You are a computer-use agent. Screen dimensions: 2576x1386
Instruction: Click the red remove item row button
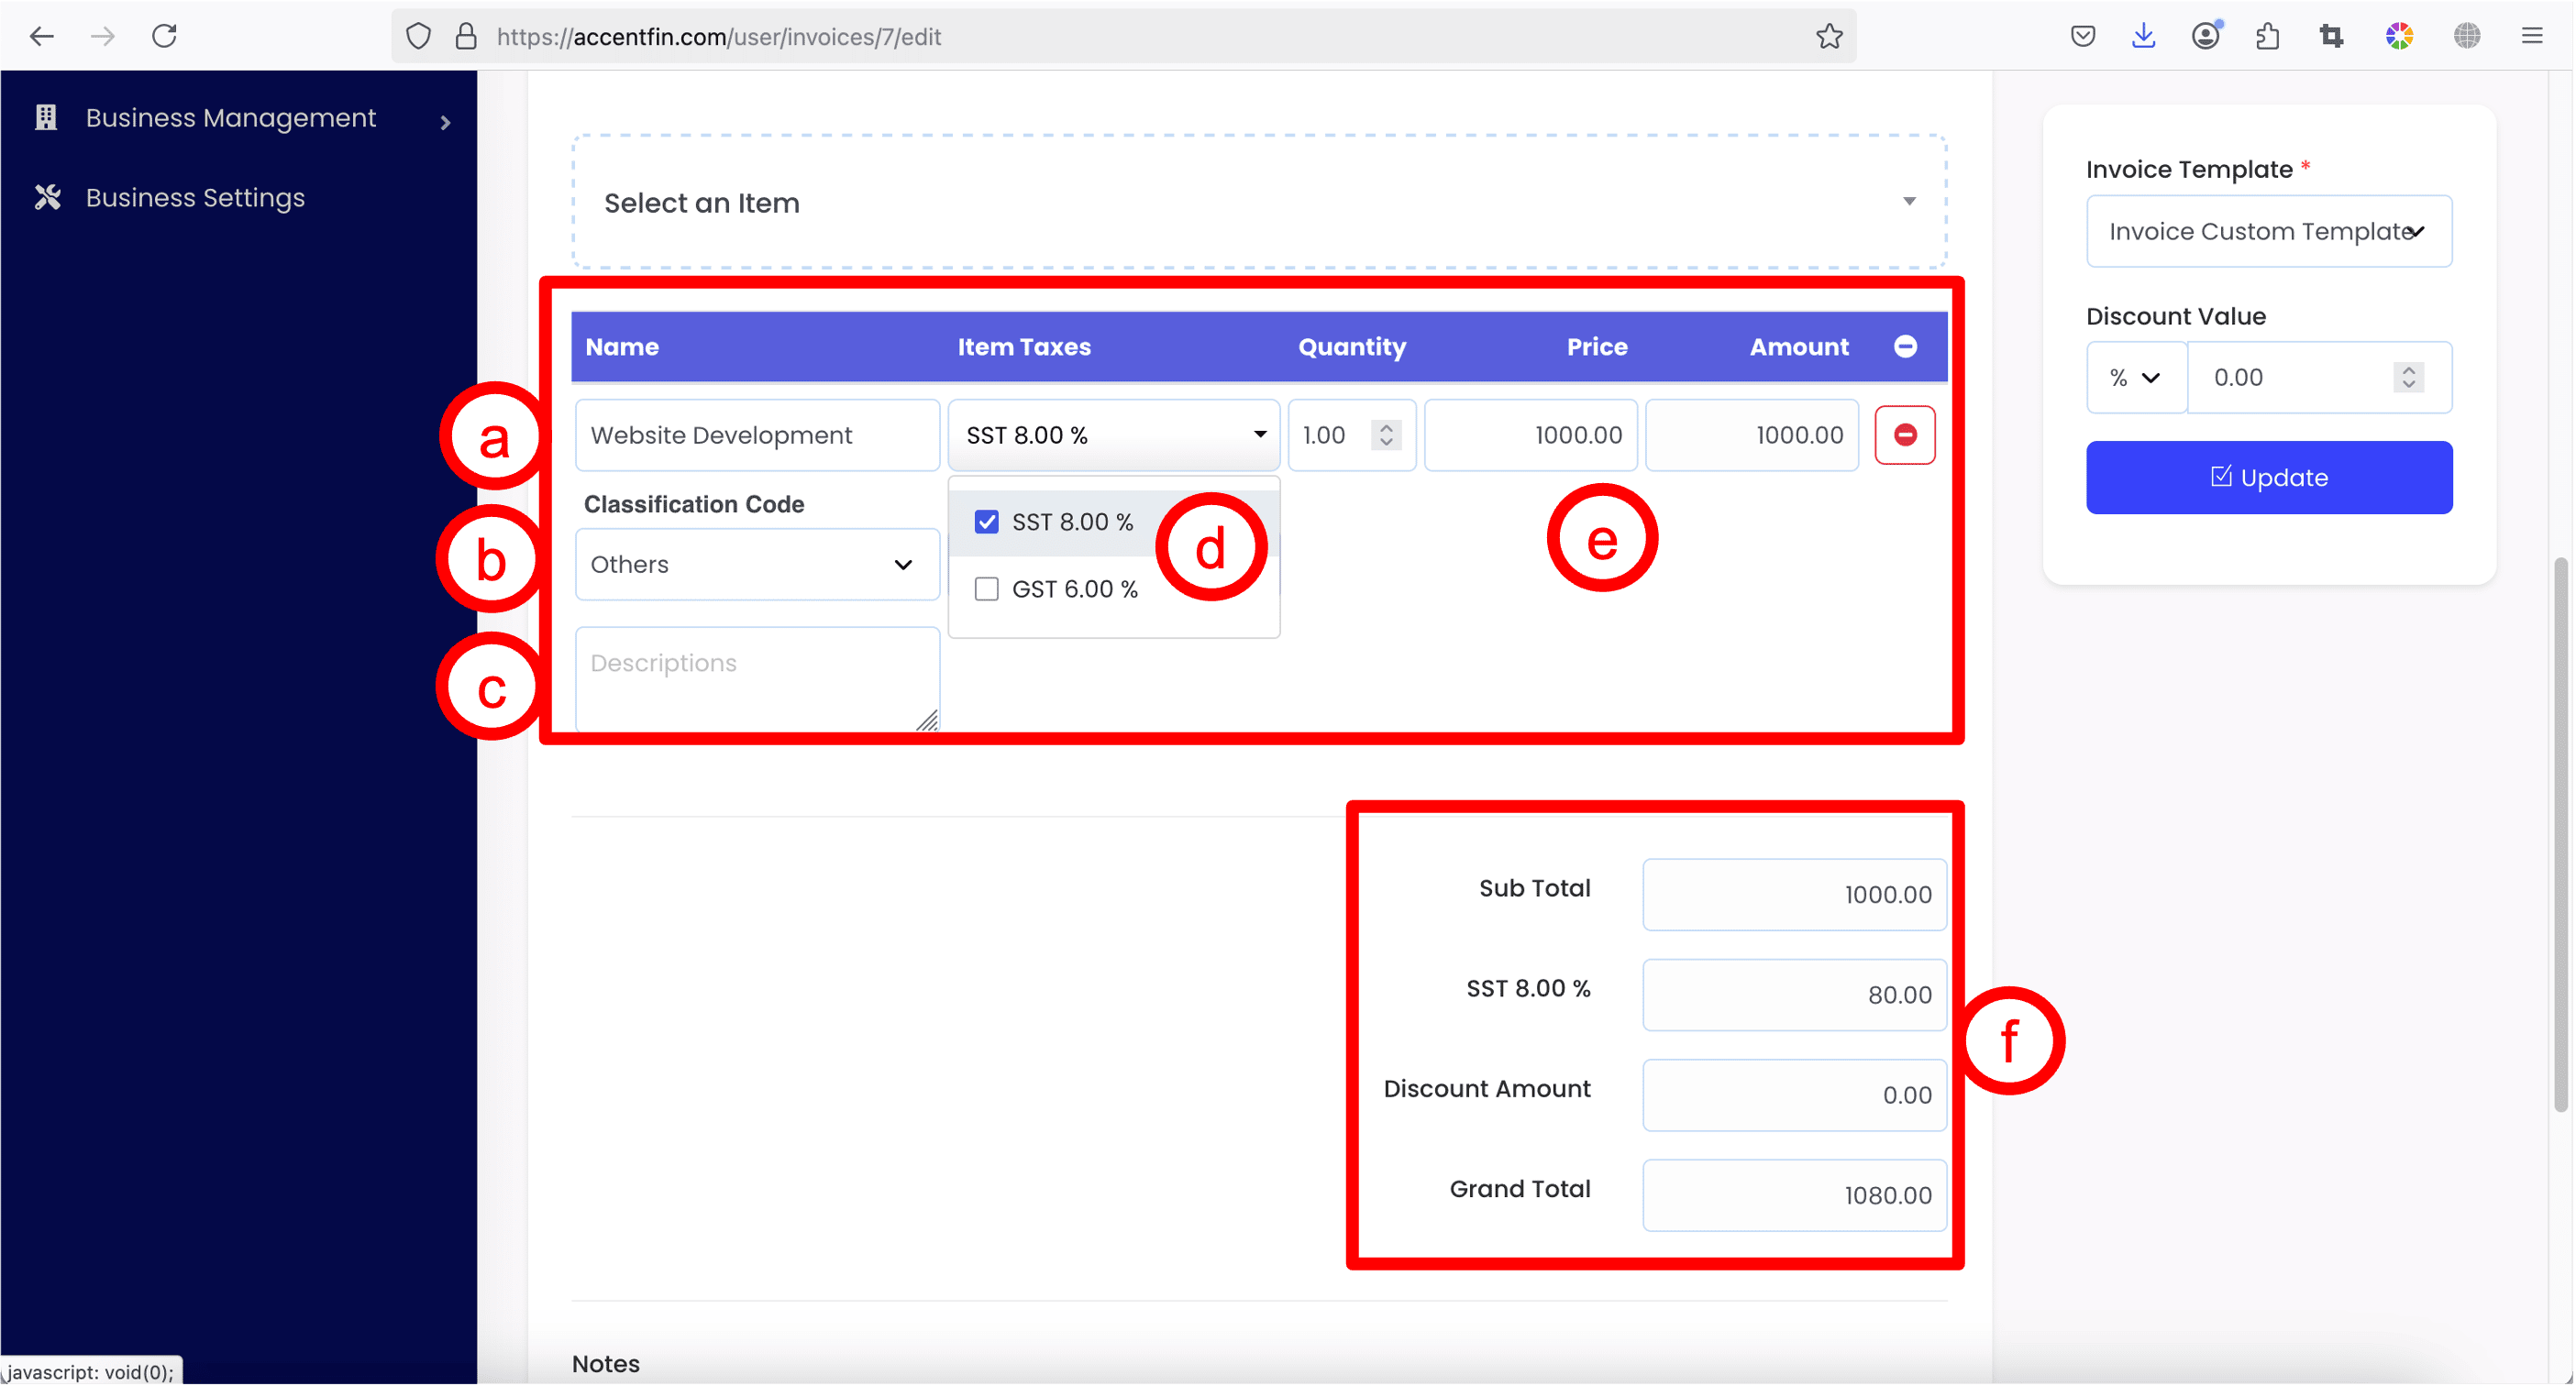(1904, 434)
